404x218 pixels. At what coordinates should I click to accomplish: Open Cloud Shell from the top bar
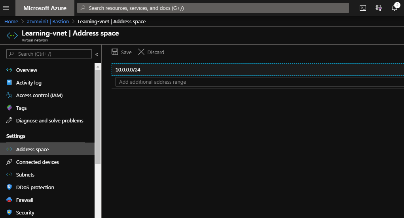pyautogui.click(x=363, y=8)
